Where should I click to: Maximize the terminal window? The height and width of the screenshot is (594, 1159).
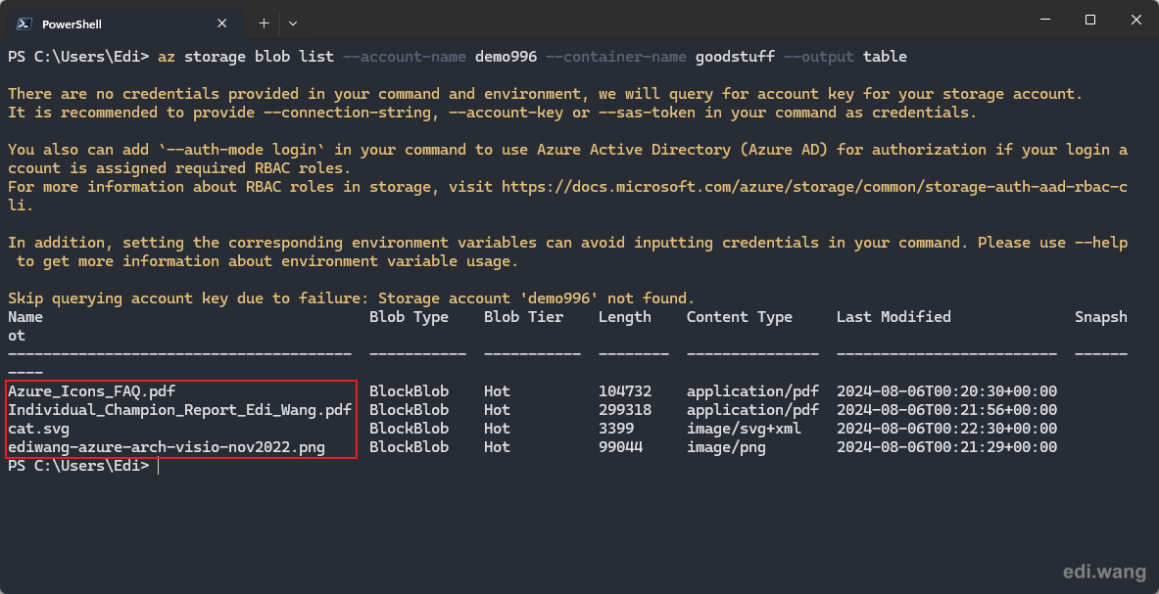click(x=1090, y=20)
